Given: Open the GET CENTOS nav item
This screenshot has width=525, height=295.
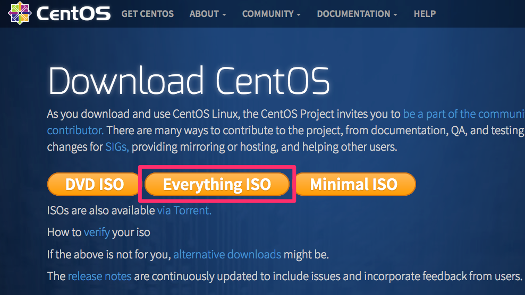Looking at the screenshot, I should (x=148, y=14).
